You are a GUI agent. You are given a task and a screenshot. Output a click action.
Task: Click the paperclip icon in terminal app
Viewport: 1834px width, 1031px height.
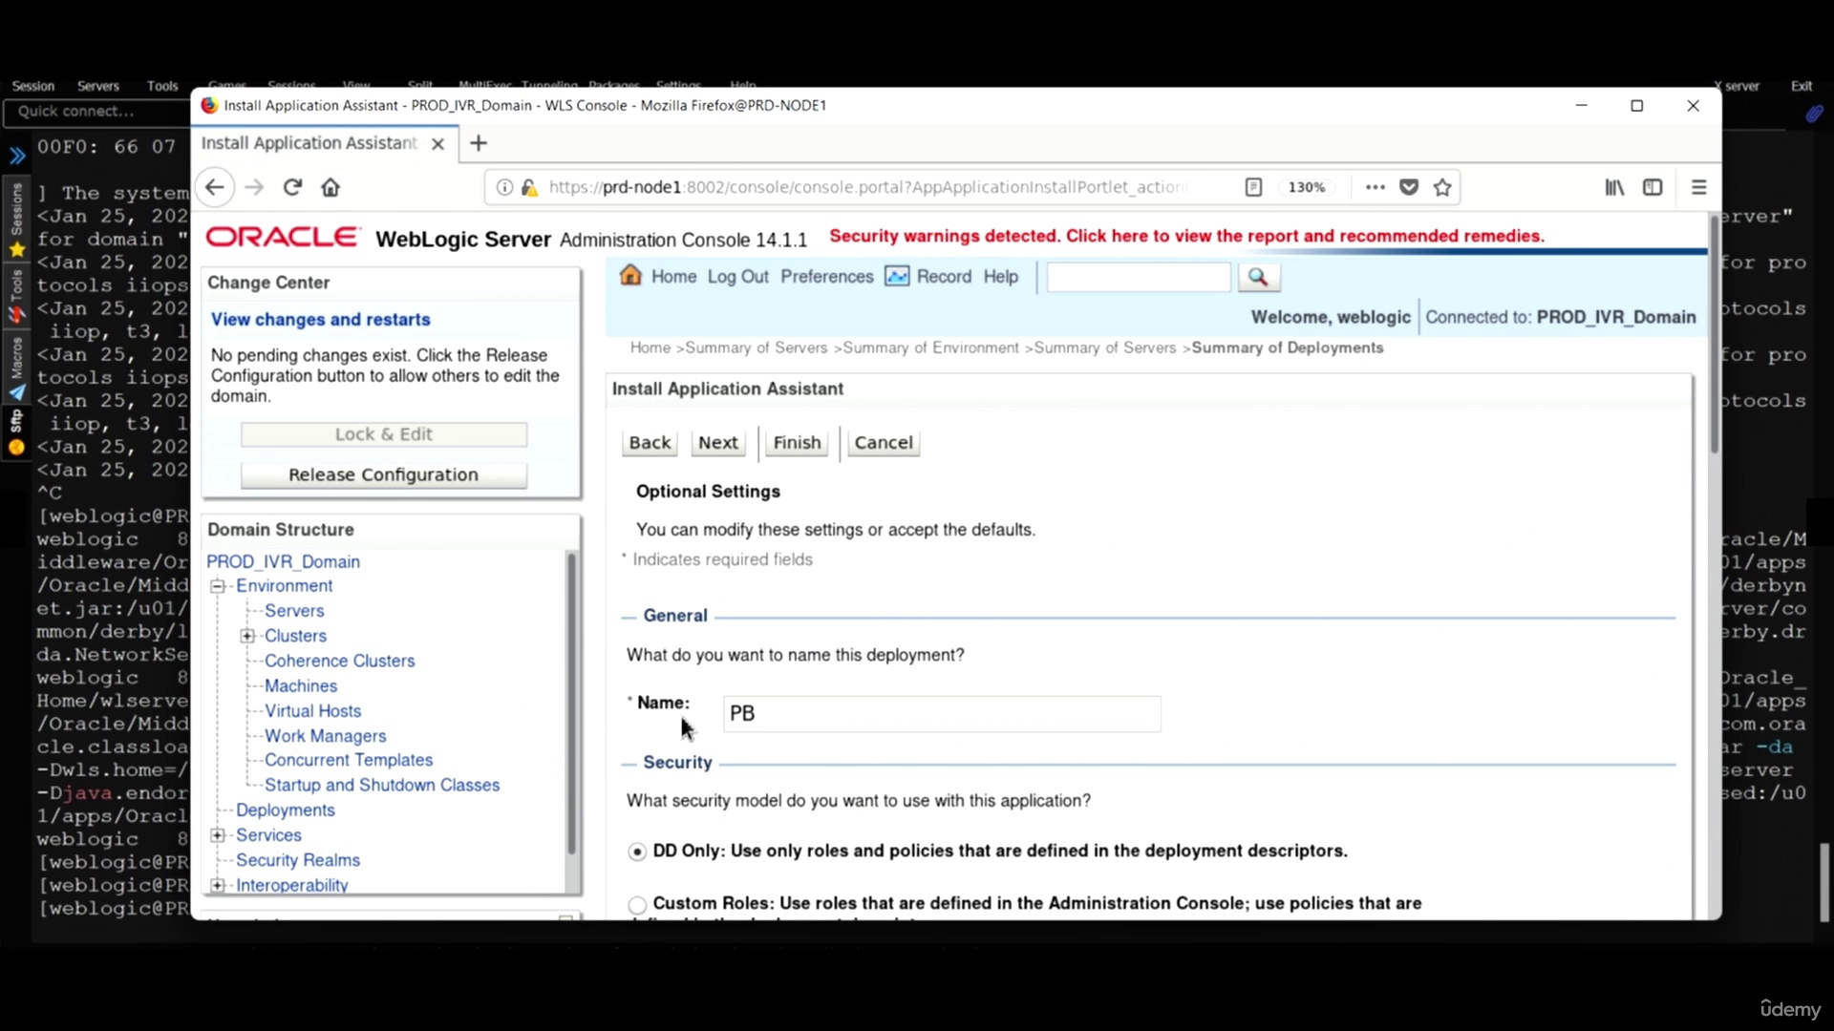coord(1814,114)
